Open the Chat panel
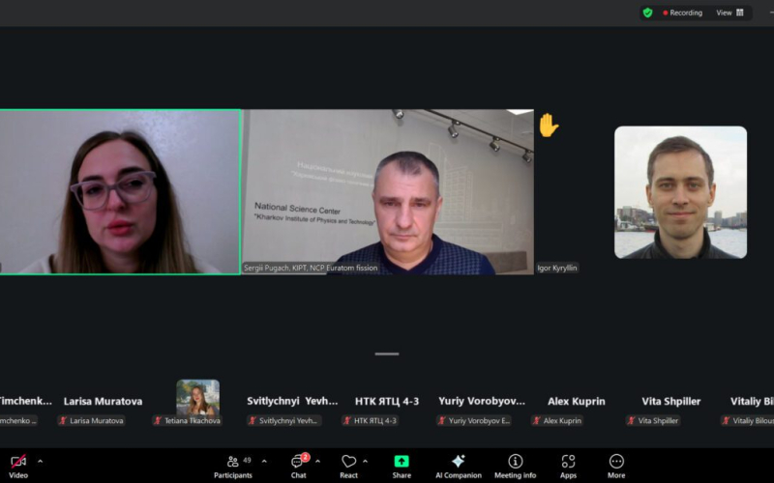Viewport: 774px width, 483px height. (299, 465)
